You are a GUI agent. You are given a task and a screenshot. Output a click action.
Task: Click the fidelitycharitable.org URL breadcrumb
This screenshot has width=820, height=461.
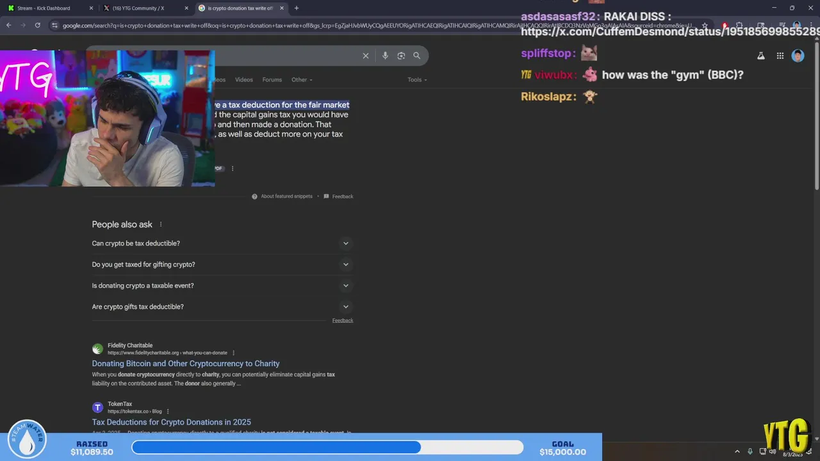tap(167, 353)
